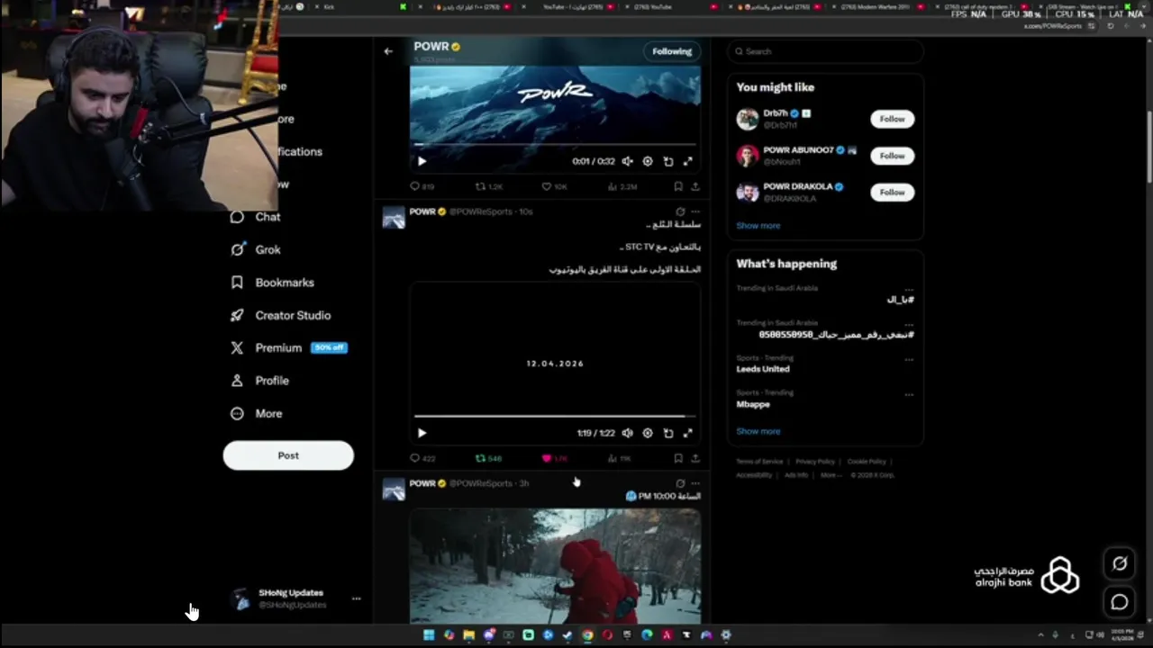This screenshot has height=648, width=1153.
Task: Ask Grok about the 3h-old POWR post
Action: tap(680, 483)
